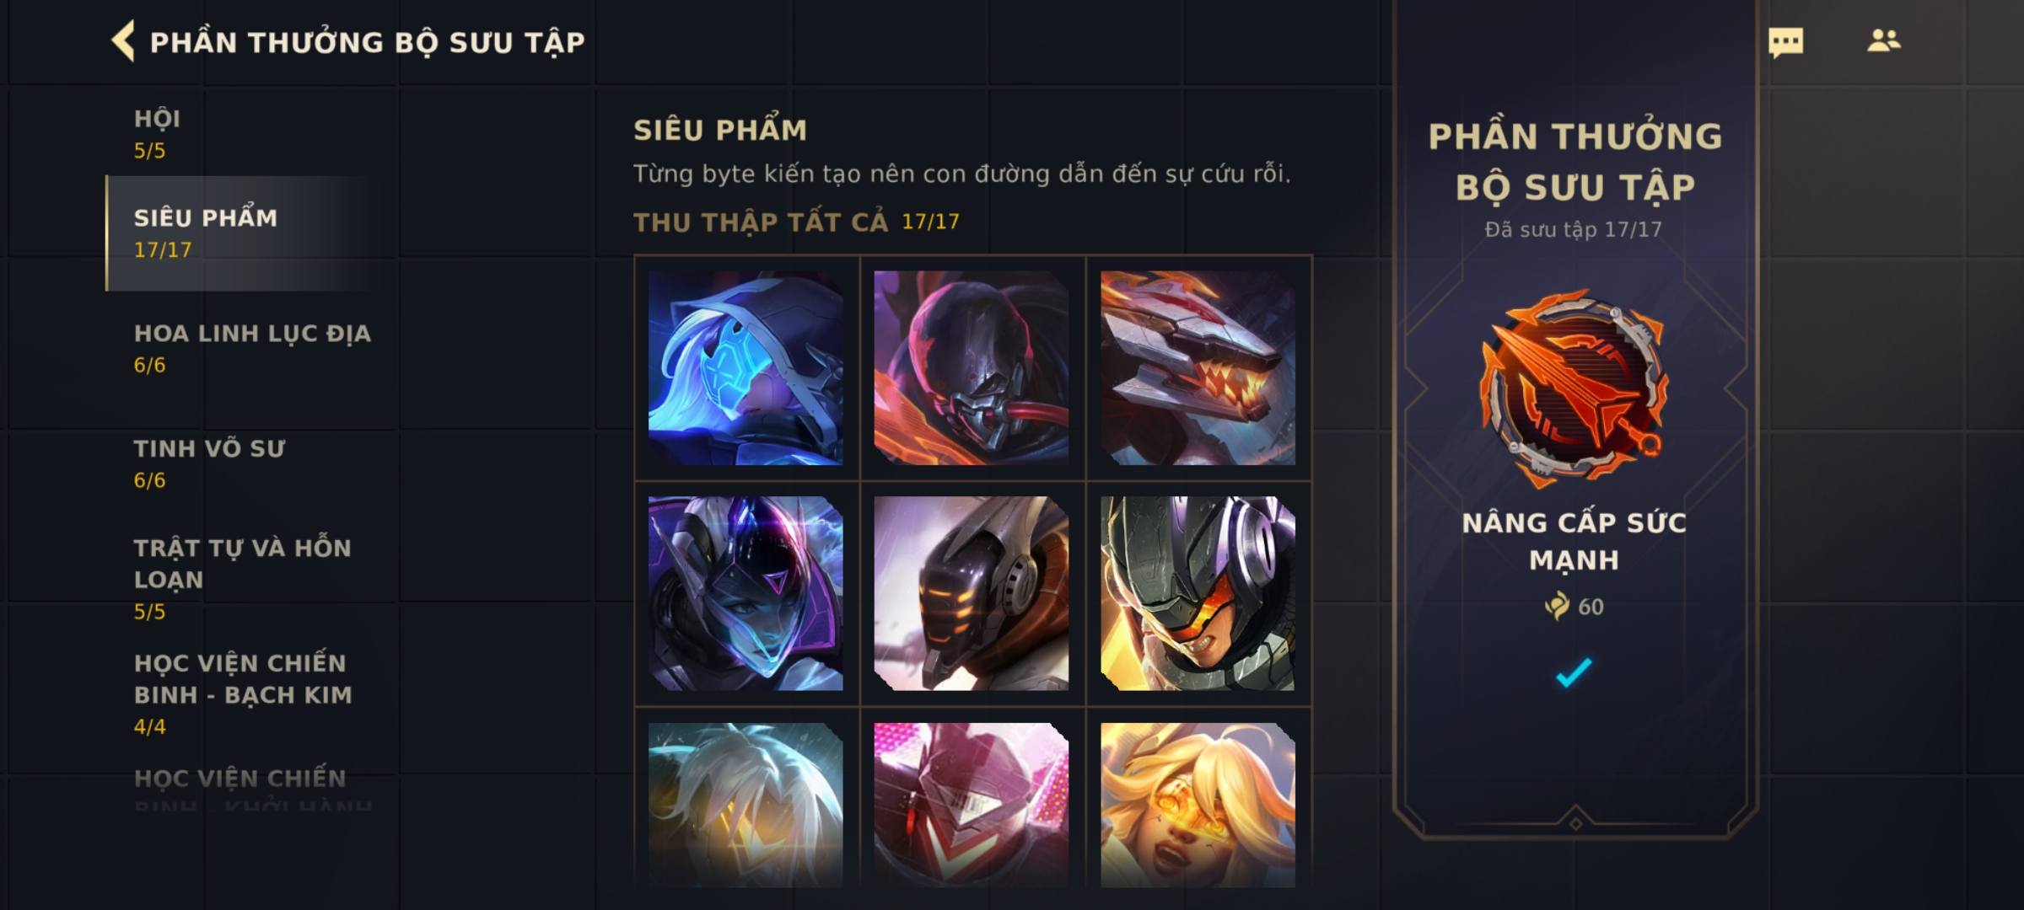Screen dimensions: 2024x910
Task: Select the blue hooded archer skin thumbnail
Action: coord(746,367)
